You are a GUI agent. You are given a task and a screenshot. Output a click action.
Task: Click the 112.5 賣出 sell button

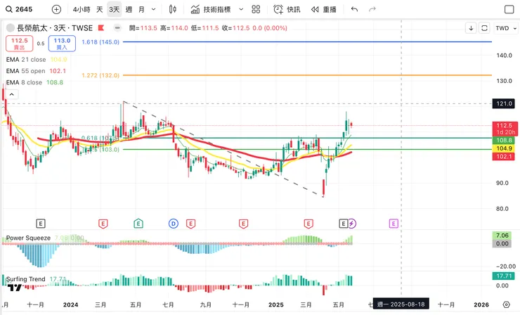click(x=19, y=44)
